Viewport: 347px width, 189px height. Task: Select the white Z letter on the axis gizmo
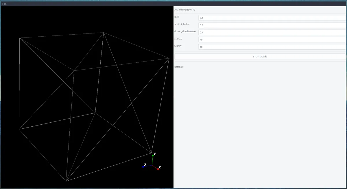coord(145,165)
